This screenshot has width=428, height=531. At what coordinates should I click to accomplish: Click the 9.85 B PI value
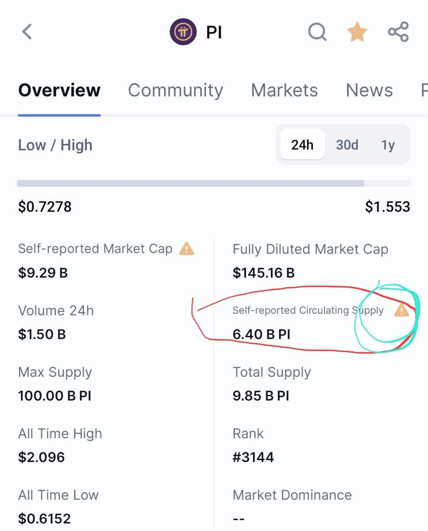coord(261,396)
